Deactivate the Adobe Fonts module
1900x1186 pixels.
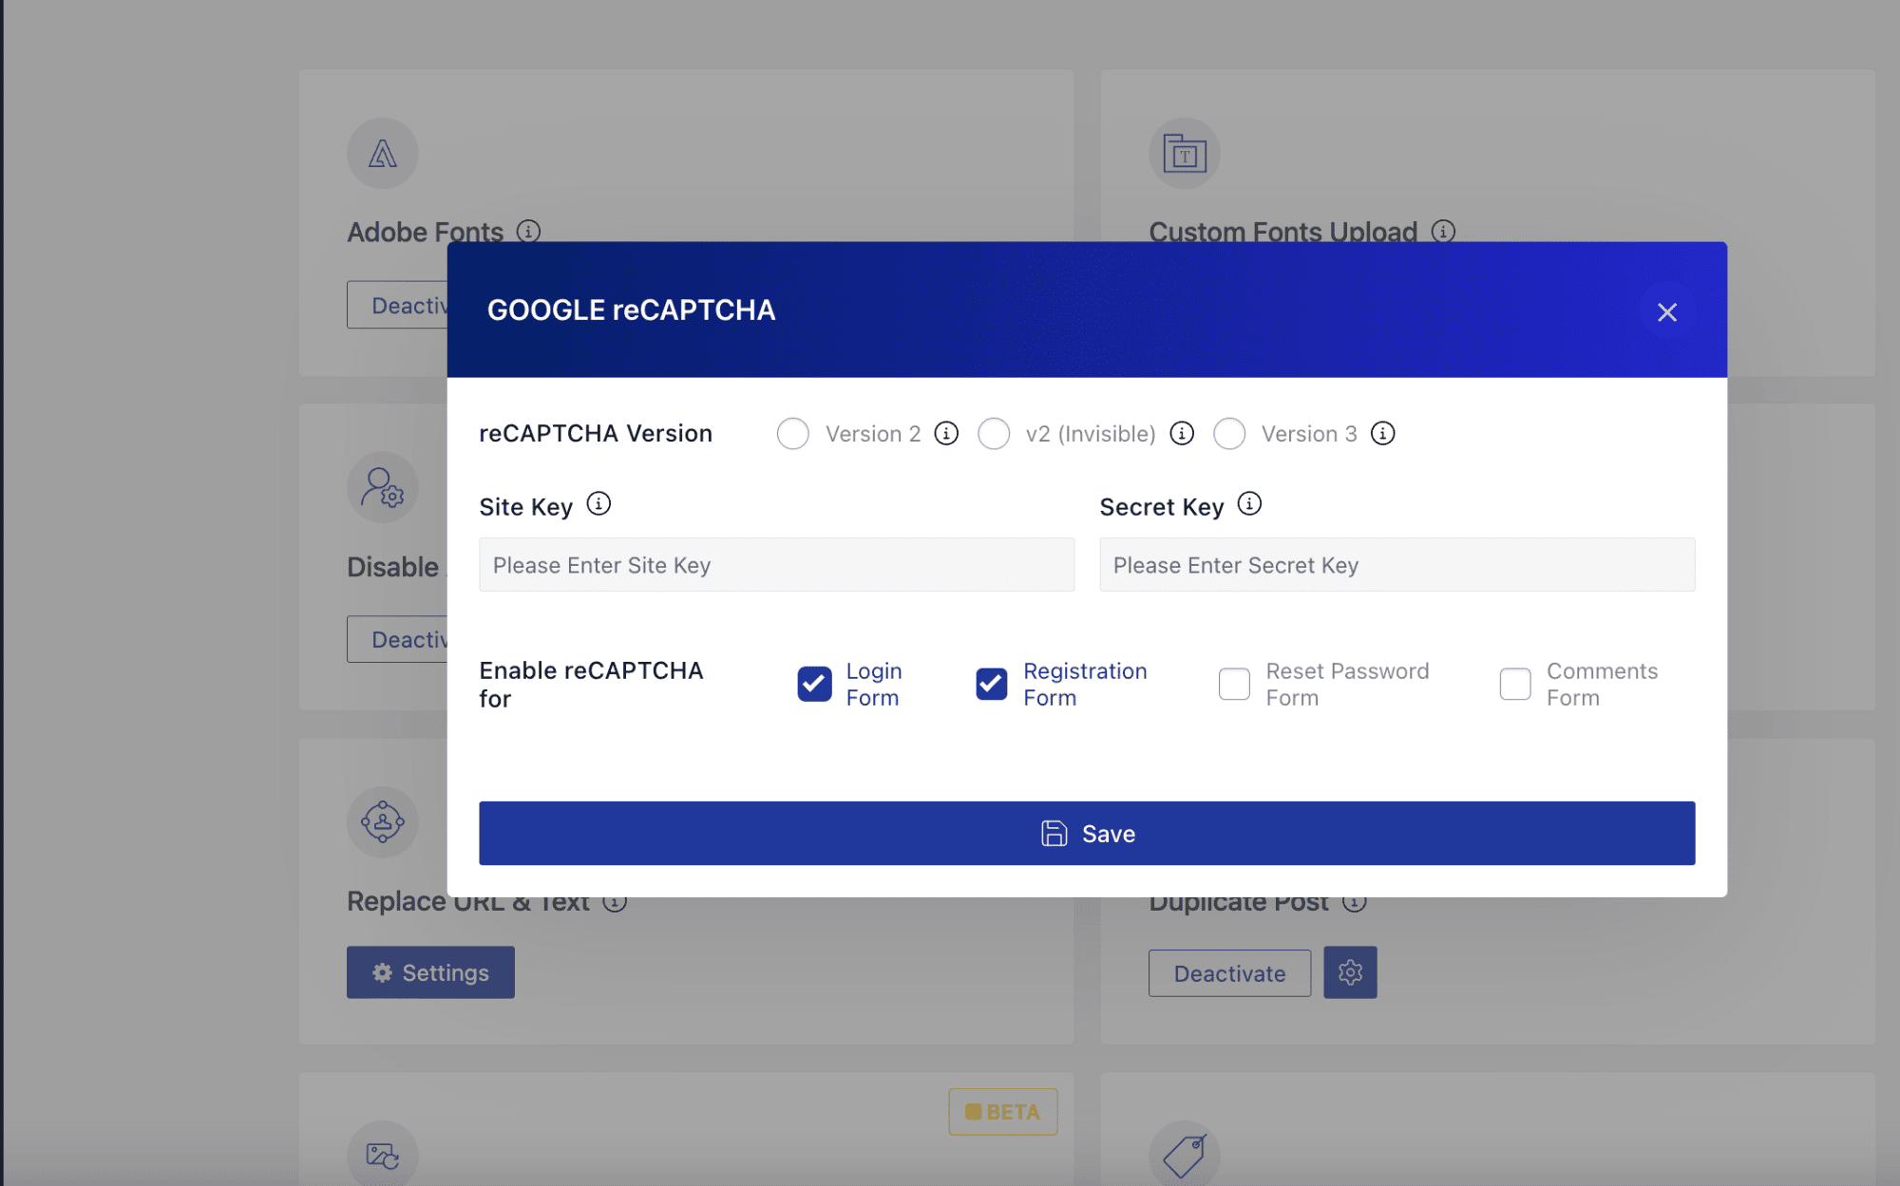tap(397, 305)
